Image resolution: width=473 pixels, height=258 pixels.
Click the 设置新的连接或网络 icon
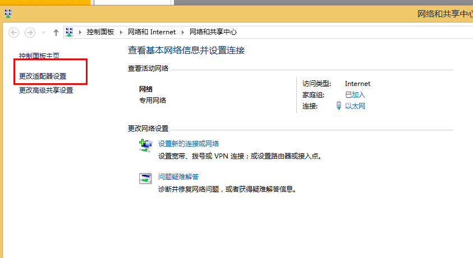point(145,146)
